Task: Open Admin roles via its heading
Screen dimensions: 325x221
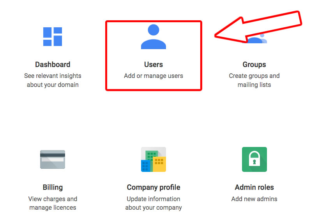Action: (x=254, y=187)
